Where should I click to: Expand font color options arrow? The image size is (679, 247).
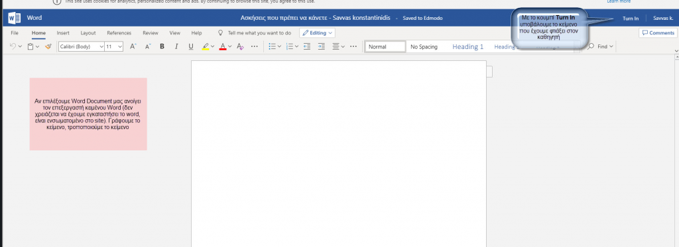click(x=229, y=46)
